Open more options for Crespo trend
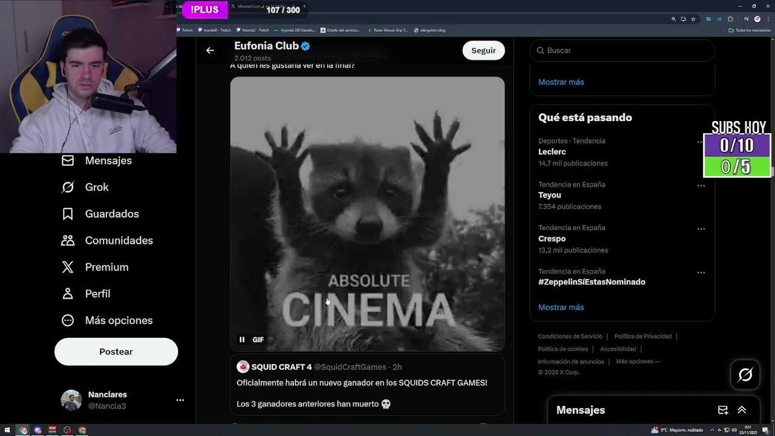 [701, 230]
